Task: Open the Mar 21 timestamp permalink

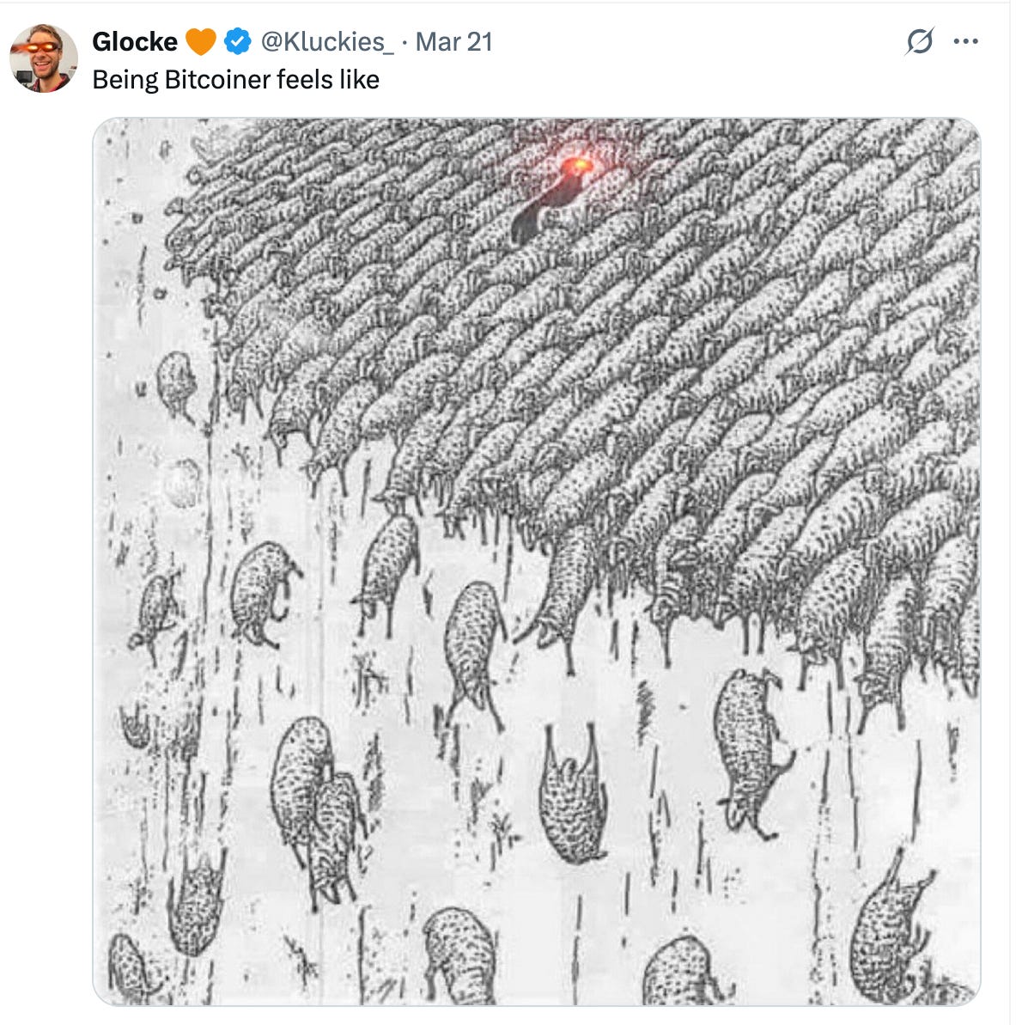Action: tap(453, 41)
